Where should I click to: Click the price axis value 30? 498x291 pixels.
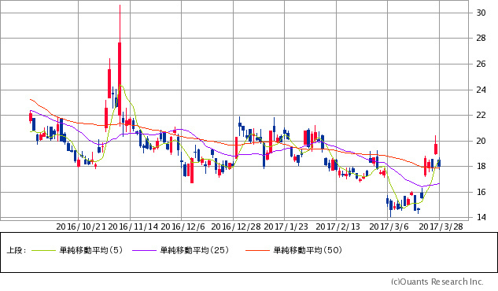click(x=481, y=13)
